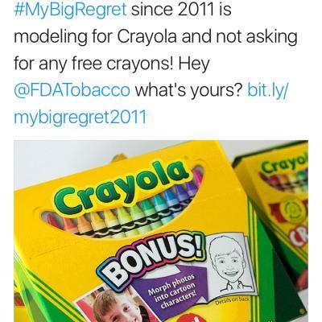322x322 pixels.
Task: Follow the bit.ly/ shortened link
Action: click(268, 91)
